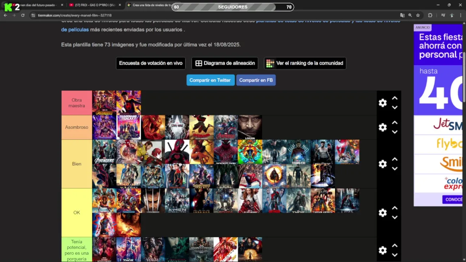Select the Captain America poster in OK row
The width and height of the screenshot is (466, 262).
pyautogui.click(x=323, y=201)
